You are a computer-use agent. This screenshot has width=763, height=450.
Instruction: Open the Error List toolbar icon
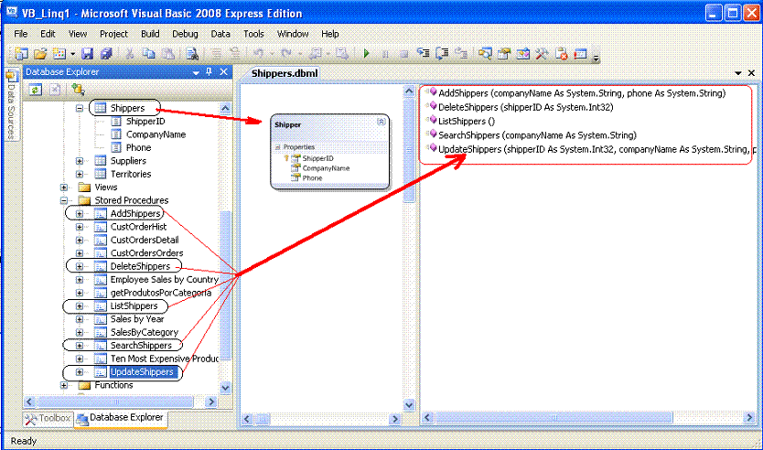pos(561,54)
